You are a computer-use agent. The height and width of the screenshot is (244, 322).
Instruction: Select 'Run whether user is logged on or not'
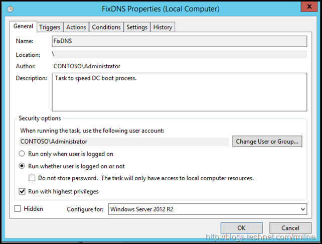[22, 166]
